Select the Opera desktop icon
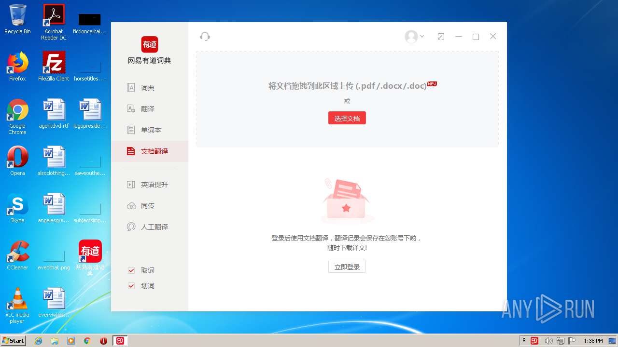This screenshot has width=618, height=347. [17, 161]
